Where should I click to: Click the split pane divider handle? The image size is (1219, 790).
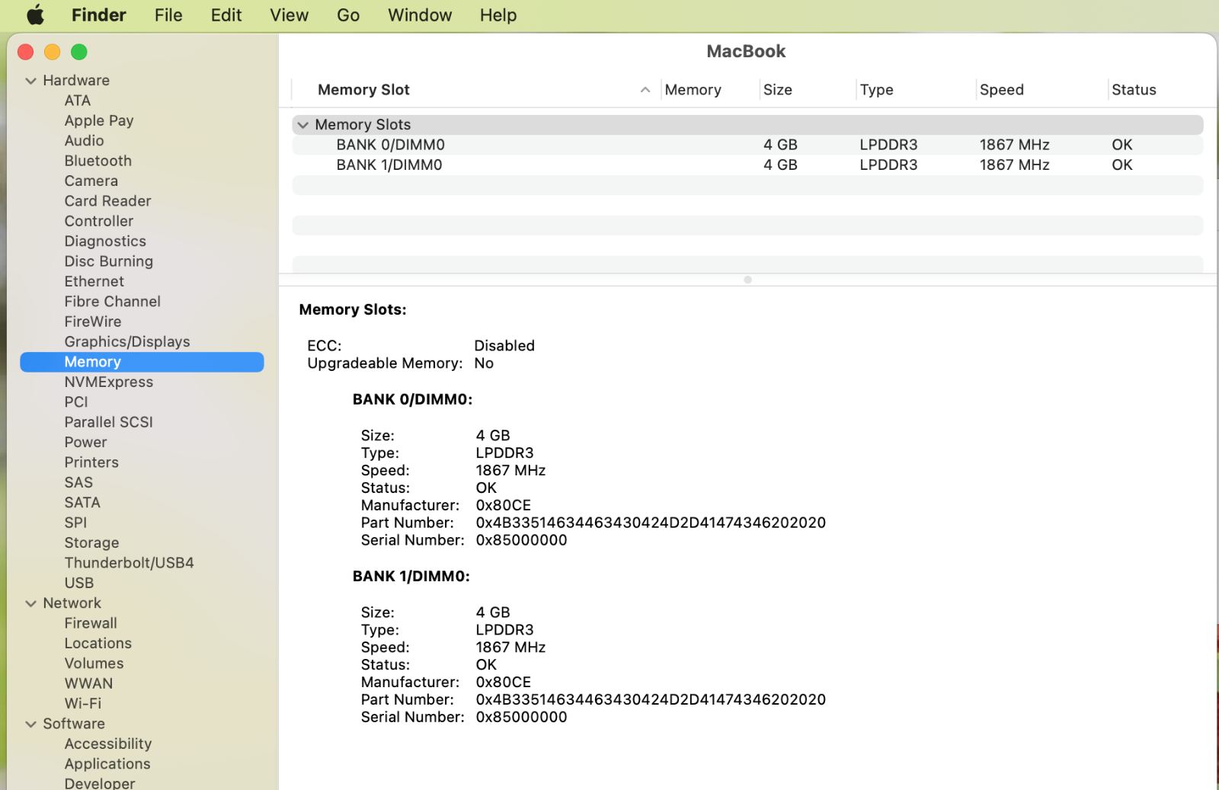pos(747,280)
